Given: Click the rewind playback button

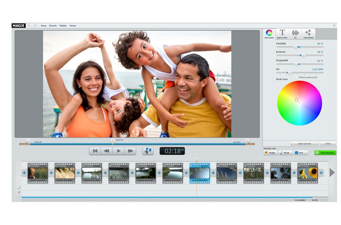Looking at the screenshot, I should (107, 151).
